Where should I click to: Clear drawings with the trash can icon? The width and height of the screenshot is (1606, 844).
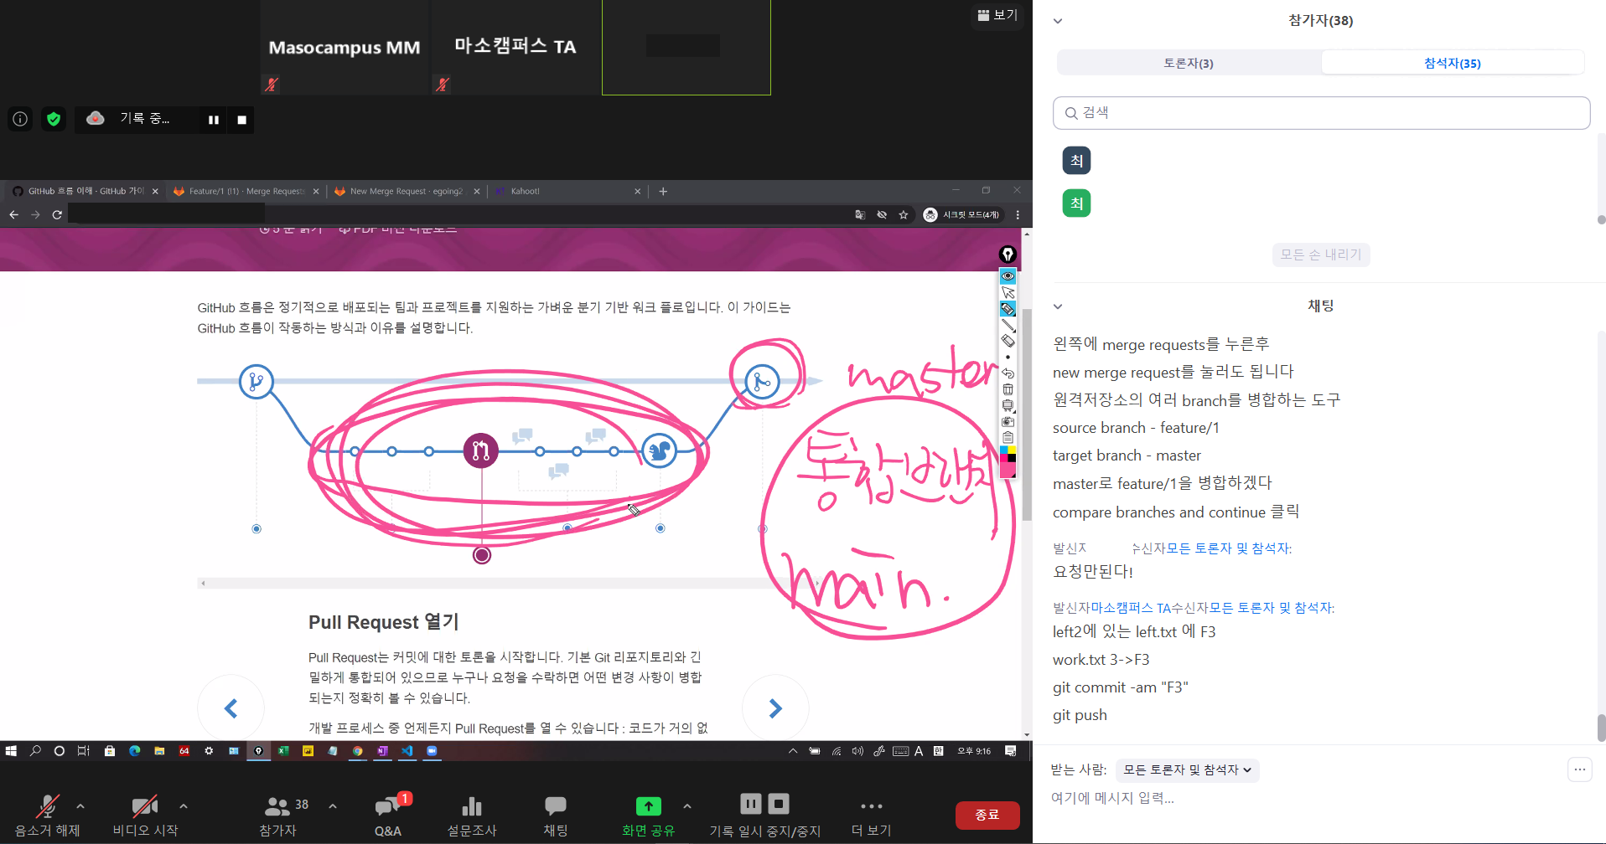(x=1008, y=389)
